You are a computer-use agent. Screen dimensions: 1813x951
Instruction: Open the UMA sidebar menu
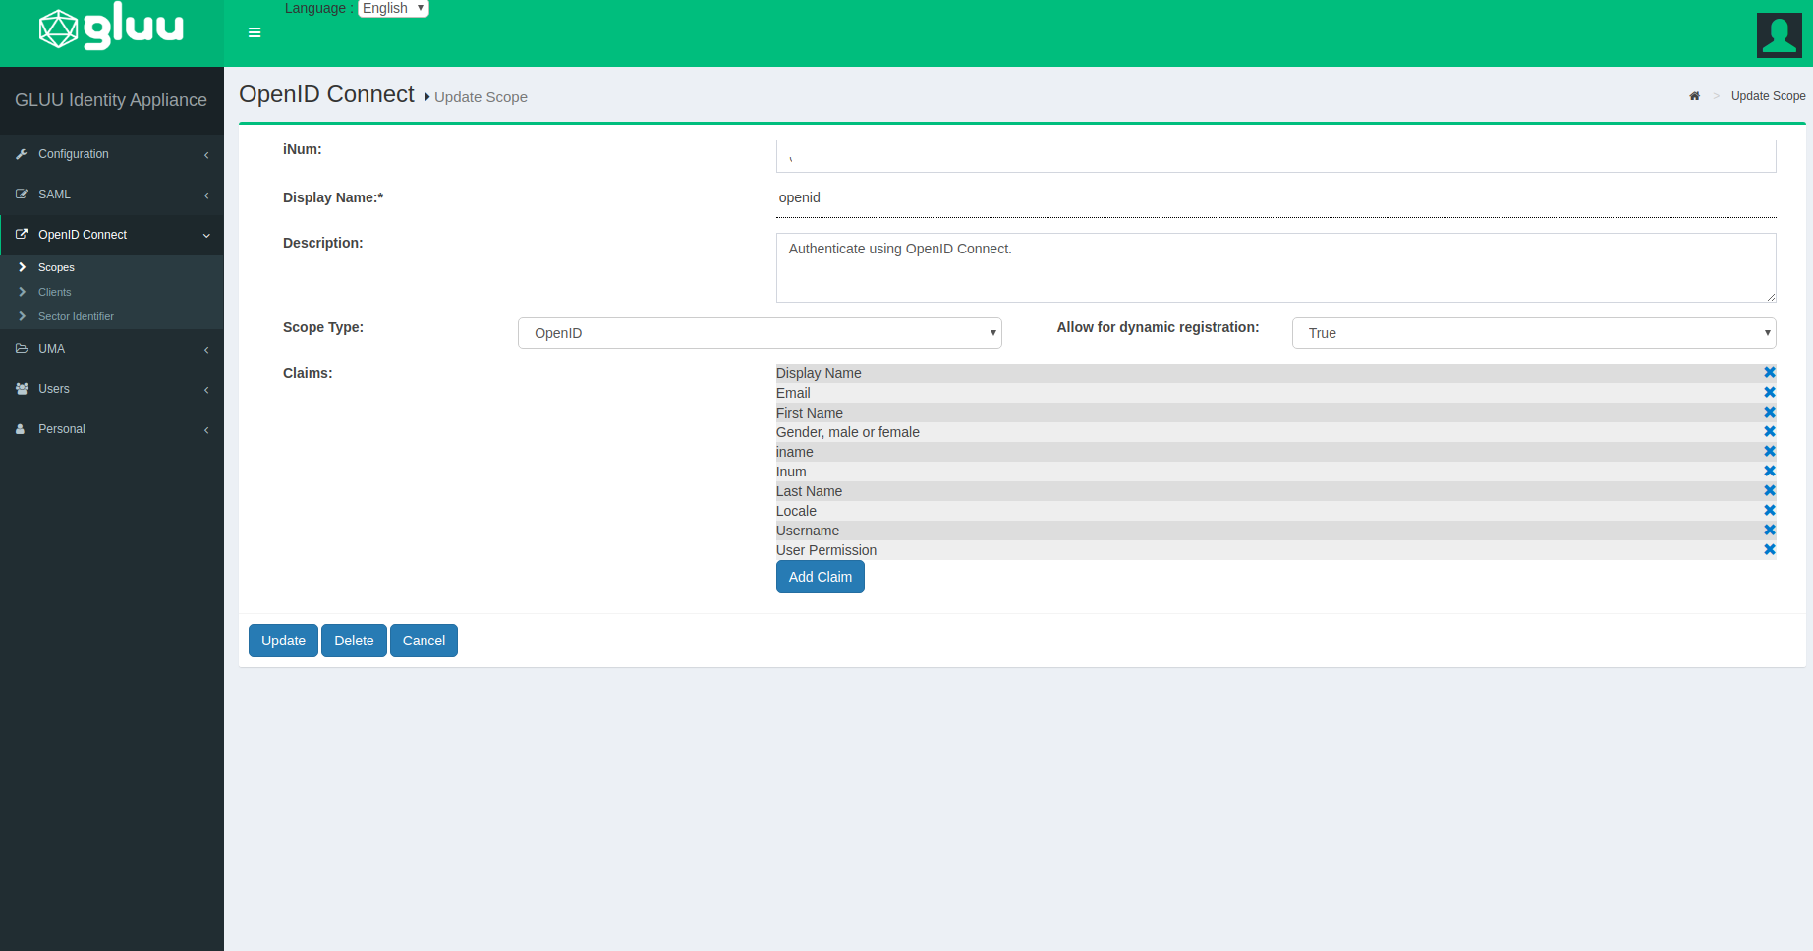(112, 349)
